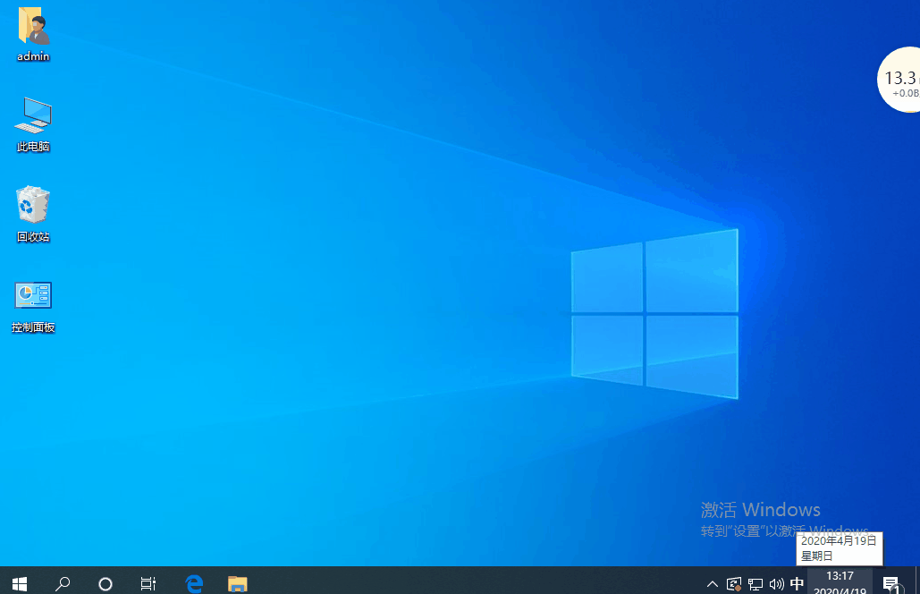Show hidden system tray icons
Image resolution: width=920 pixels, height=594 pixels.
coord(712,584)
